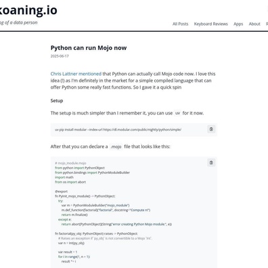268x268 pixels.
Task: Click the fn factorial definition line
Action: (x=96, y=233)
